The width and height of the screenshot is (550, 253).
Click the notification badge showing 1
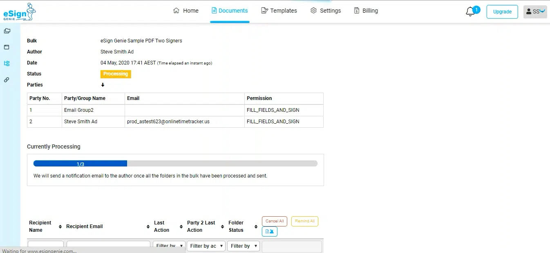(476, 10)
